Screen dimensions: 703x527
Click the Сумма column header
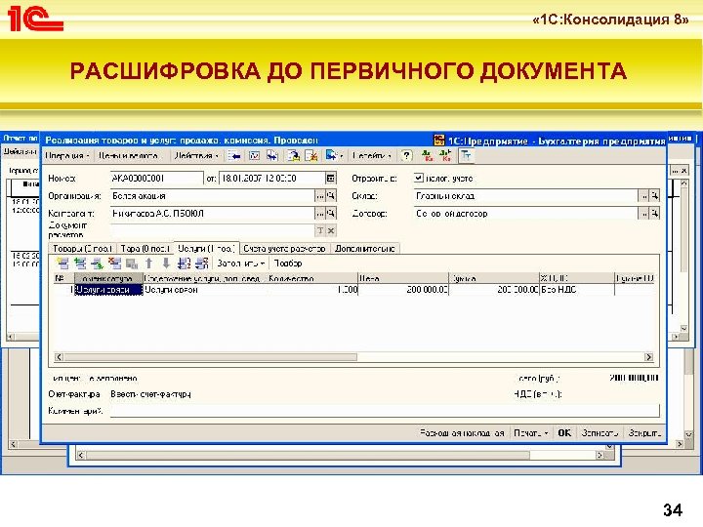(x=494, y=278)
